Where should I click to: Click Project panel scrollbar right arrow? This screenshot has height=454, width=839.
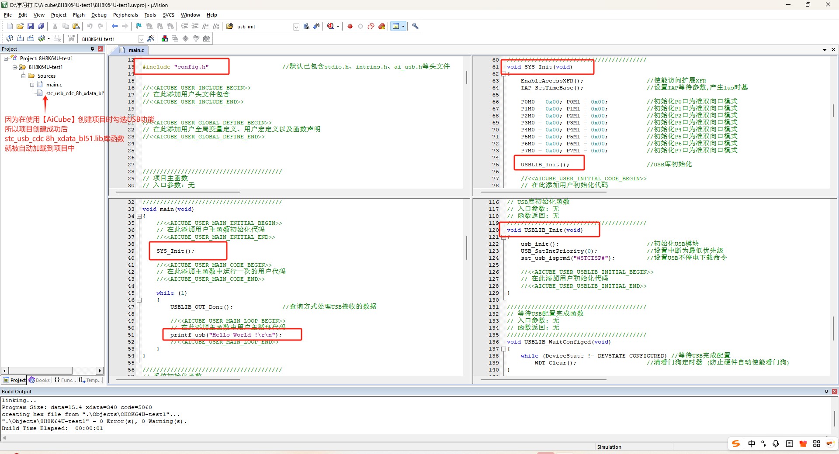tap(100, 371)
